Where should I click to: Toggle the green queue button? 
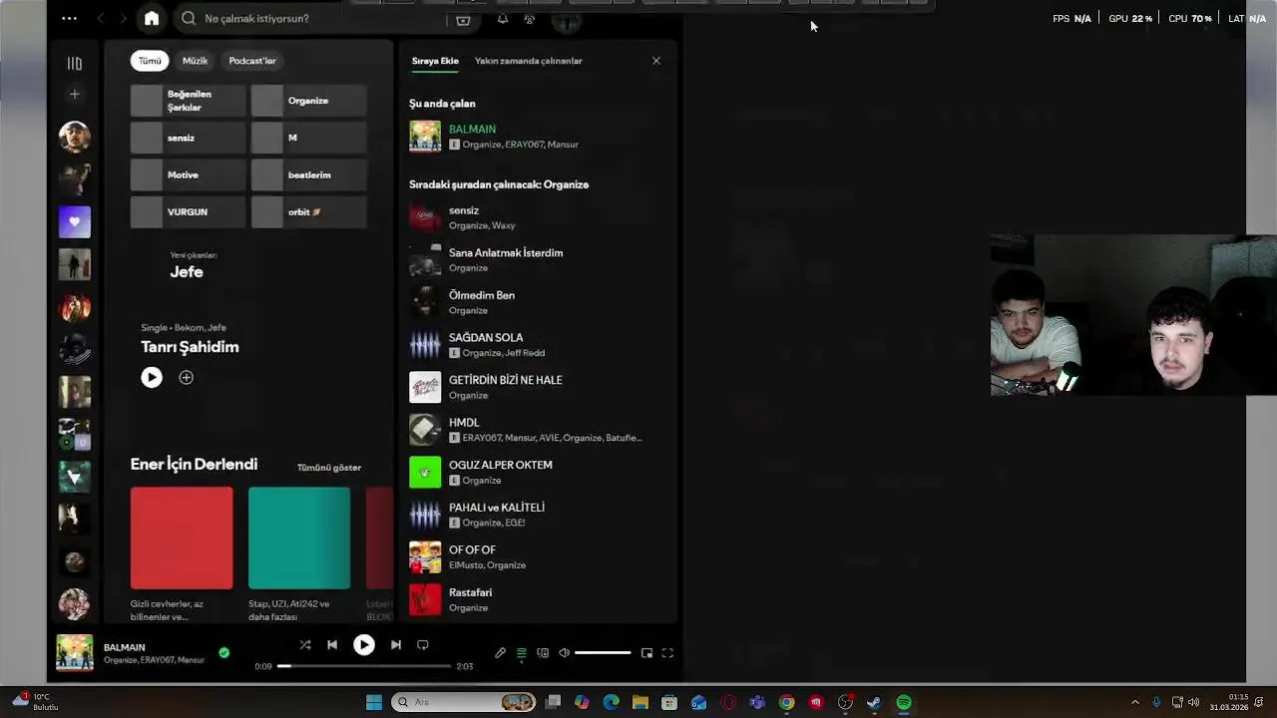(x=521, y=653)
